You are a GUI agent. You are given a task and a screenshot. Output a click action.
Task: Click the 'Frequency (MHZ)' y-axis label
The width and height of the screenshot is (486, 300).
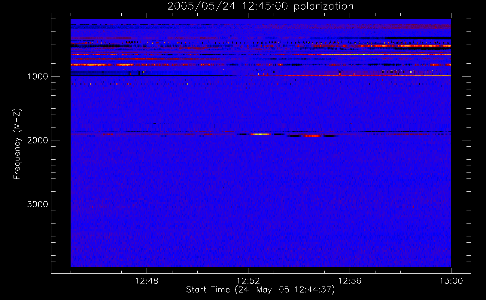17,144
